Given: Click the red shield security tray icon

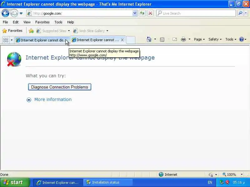Looking at the screenshot, I should pyautogui.click(x=227, y=182).
